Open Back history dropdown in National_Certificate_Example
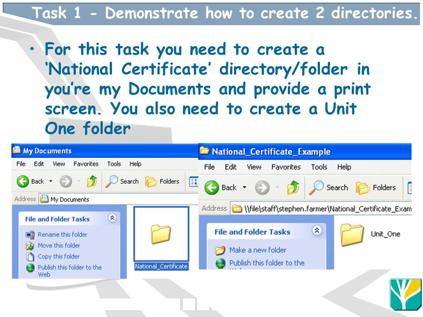Screen dimensions: 423x317 (x=245, y=187)
